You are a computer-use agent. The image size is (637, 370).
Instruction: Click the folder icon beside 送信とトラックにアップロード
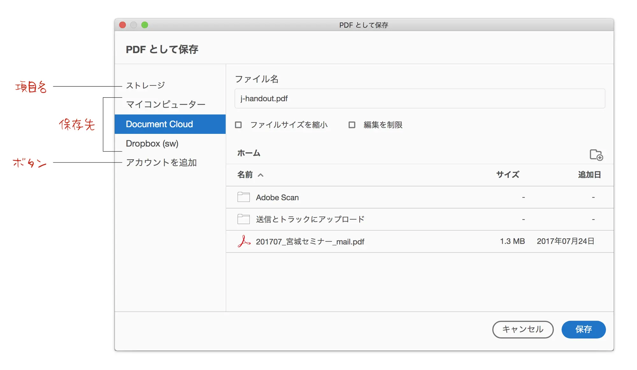tap(243, 219)
